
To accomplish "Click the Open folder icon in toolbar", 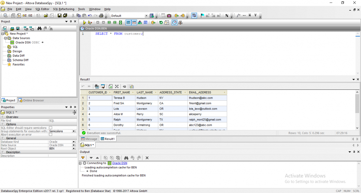I will [46, 16].
